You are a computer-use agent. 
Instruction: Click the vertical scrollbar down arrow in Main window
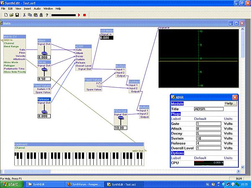pos(242,167)
